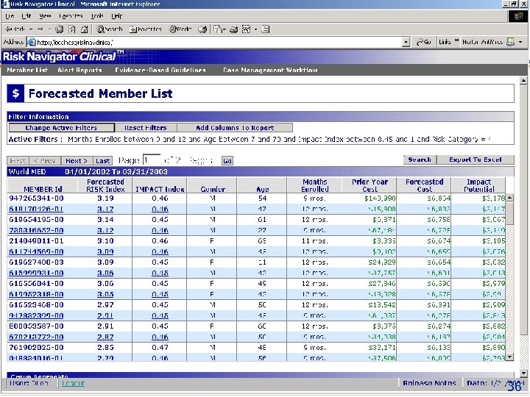Click the Refresh page toolbar icon

click(x=72, y=29)
